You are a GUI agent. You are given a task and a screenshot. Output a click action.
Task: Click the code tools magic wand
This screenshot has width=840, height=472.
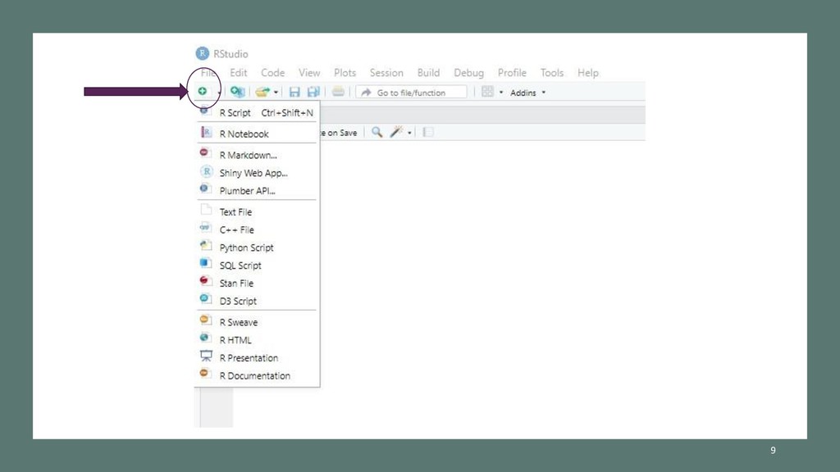pos(396,132)
